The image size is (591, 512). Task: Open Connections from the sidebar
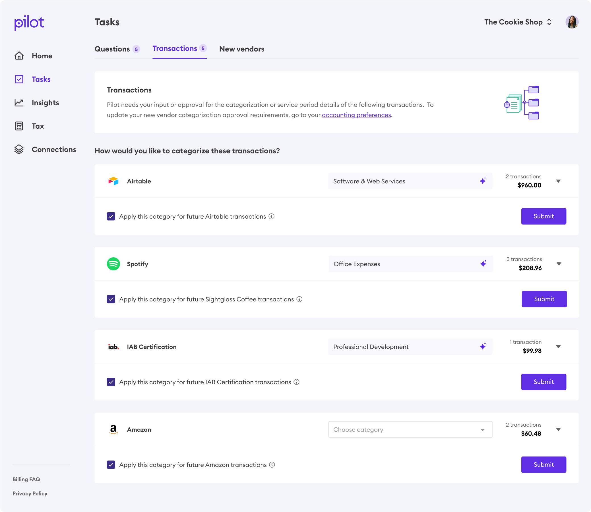tap(54, 149)
